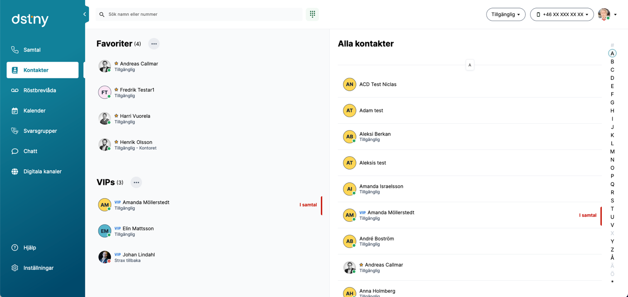Collapse the sidebar with the arrow
The image size is (628, 297).
(x=84, y=14)
